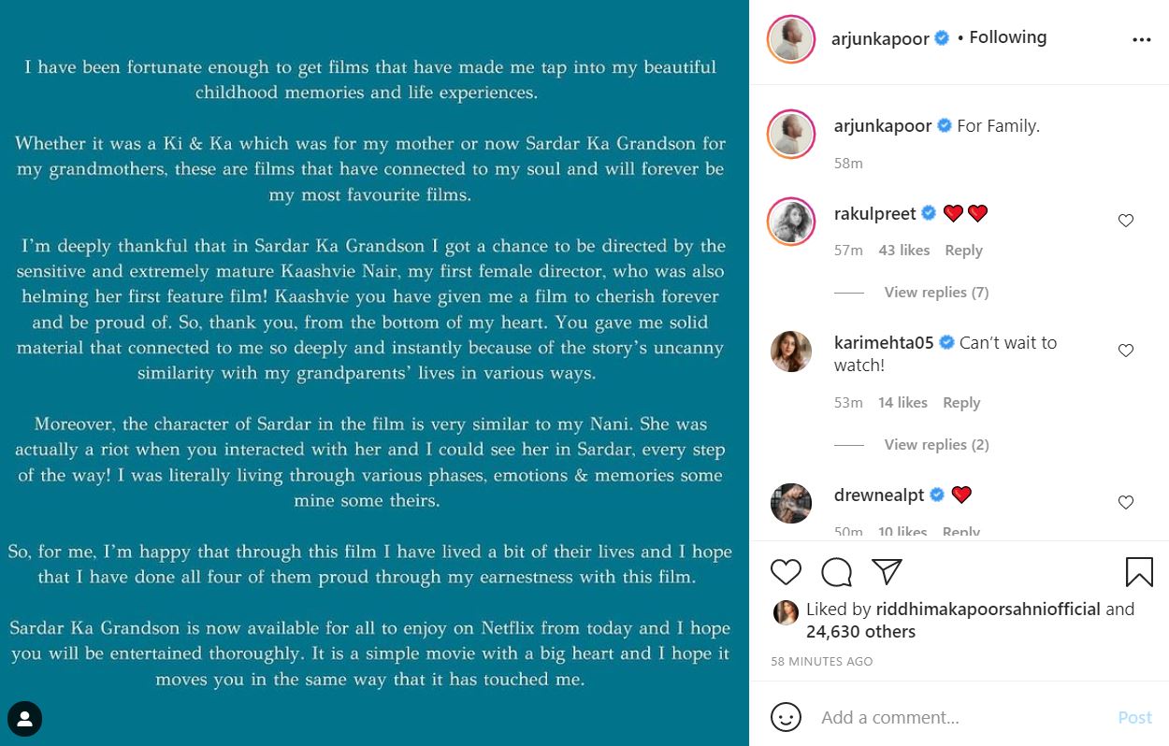Screen dimensions: 1169x746
Task: Click the Following button in the header
Action: pos(1007,37)
